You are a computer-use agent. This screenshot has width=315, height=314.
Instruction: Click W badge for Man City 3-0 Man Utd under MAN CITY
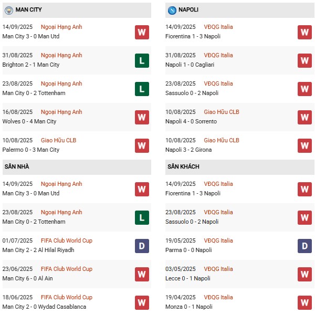[x=142, y=32]
